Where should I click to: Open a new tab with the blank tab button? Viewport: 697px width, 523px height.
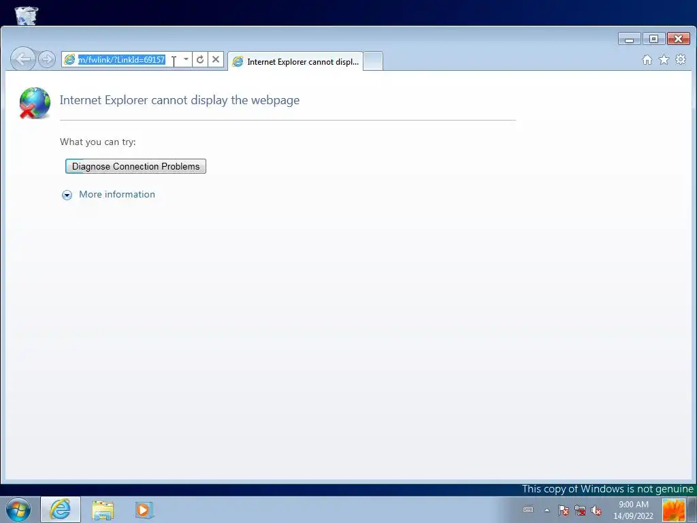pyautogui.click(x=373, y=61)
